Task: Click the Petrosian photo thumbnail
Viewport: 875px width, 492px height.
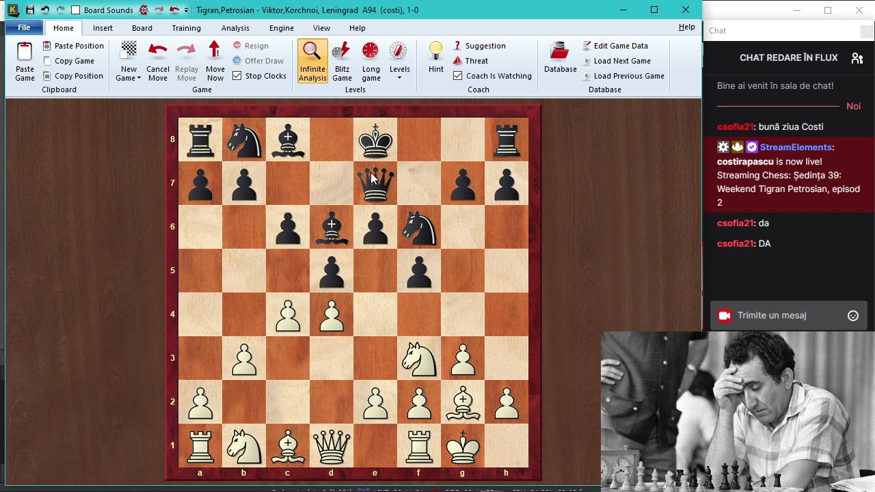Action: (x=738, y=411)
